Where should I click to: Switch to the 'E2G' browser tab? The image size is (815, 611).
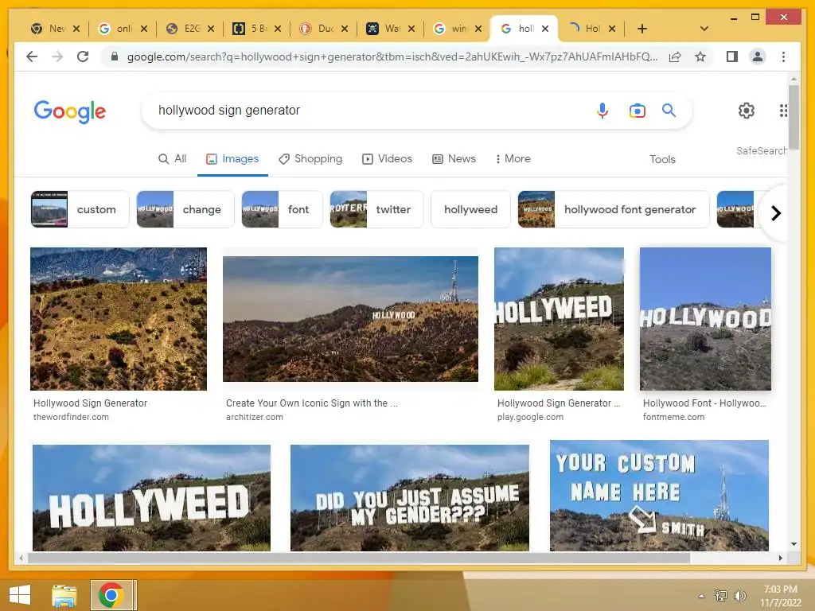[189, 29]
